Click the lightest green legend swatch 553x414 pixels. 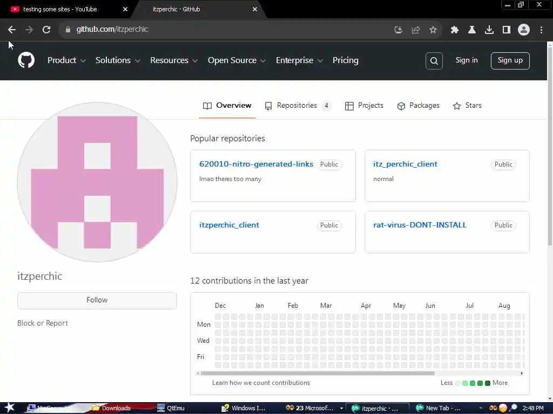(465, 383)
